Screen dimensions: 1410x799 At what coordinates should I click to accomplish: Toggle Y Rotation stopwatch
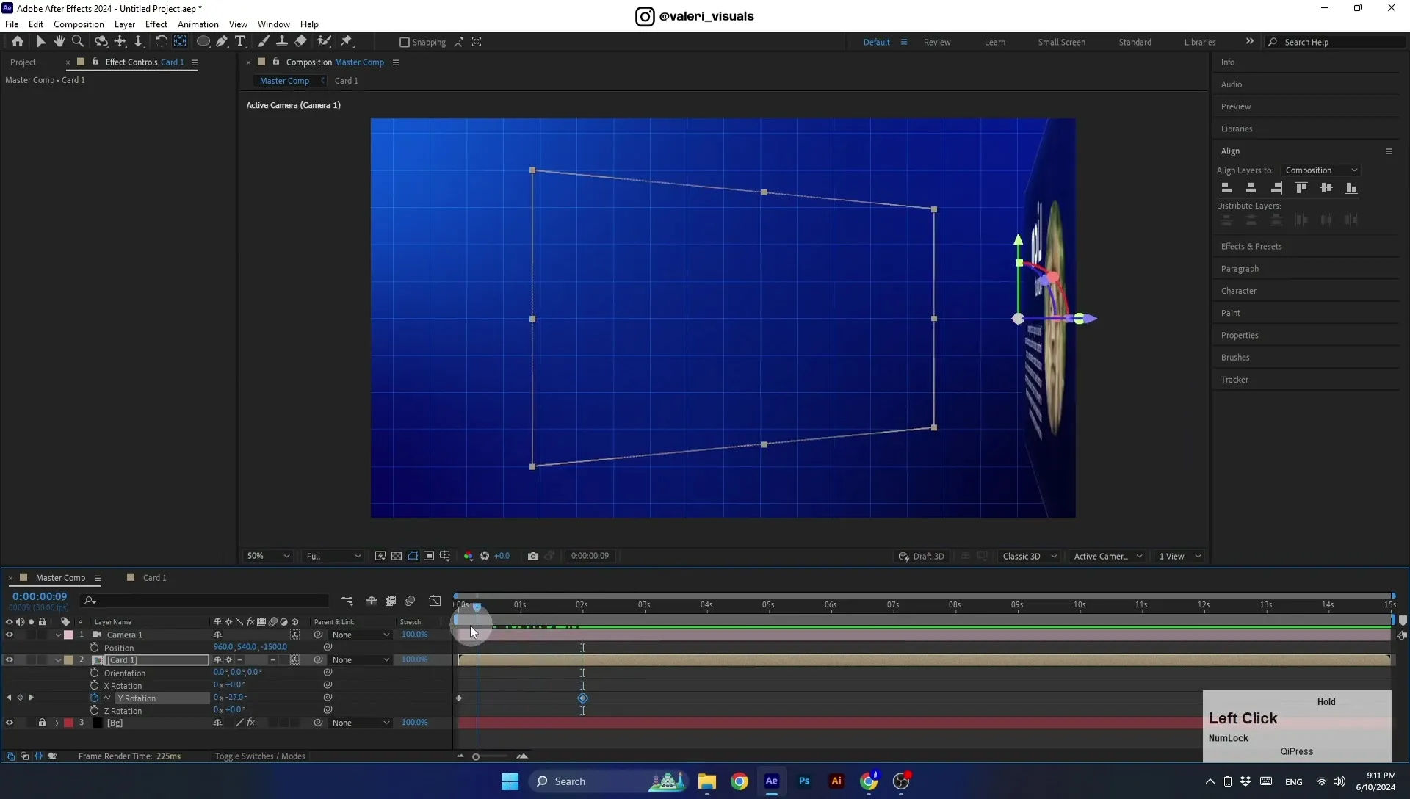(x=94, y=698)
